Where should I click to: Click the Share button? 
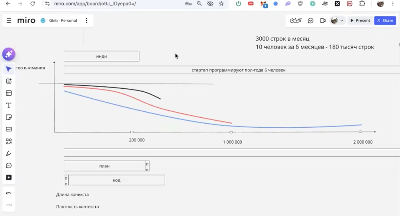[x=385, y=20]
